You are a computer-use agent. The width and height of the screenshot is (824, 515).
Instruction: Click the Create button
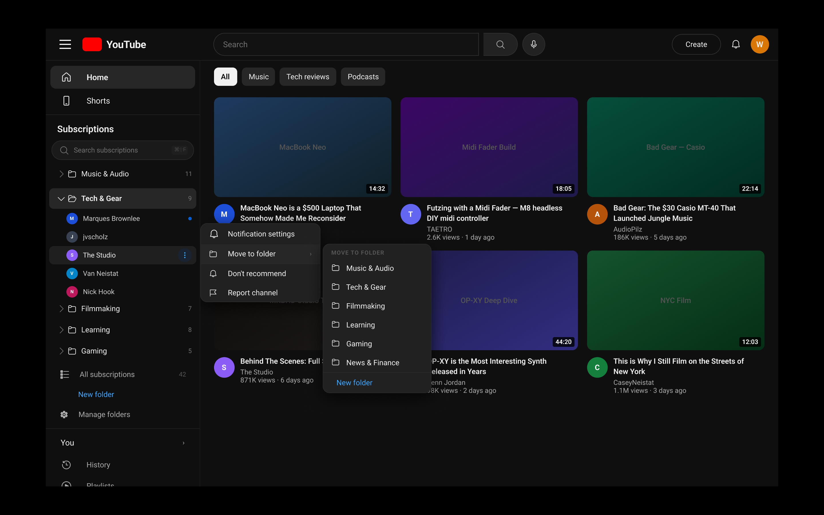696,44
